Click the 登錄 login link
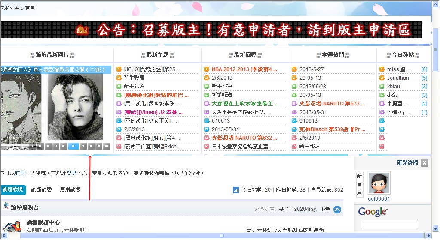 [72, 173]
